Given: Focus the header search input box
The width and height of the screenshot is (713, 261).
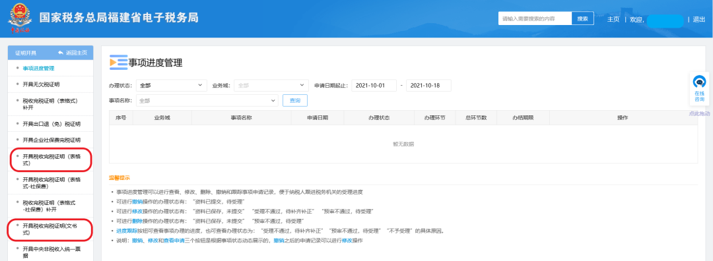Looking at the screenshot, I should point(535,18).
